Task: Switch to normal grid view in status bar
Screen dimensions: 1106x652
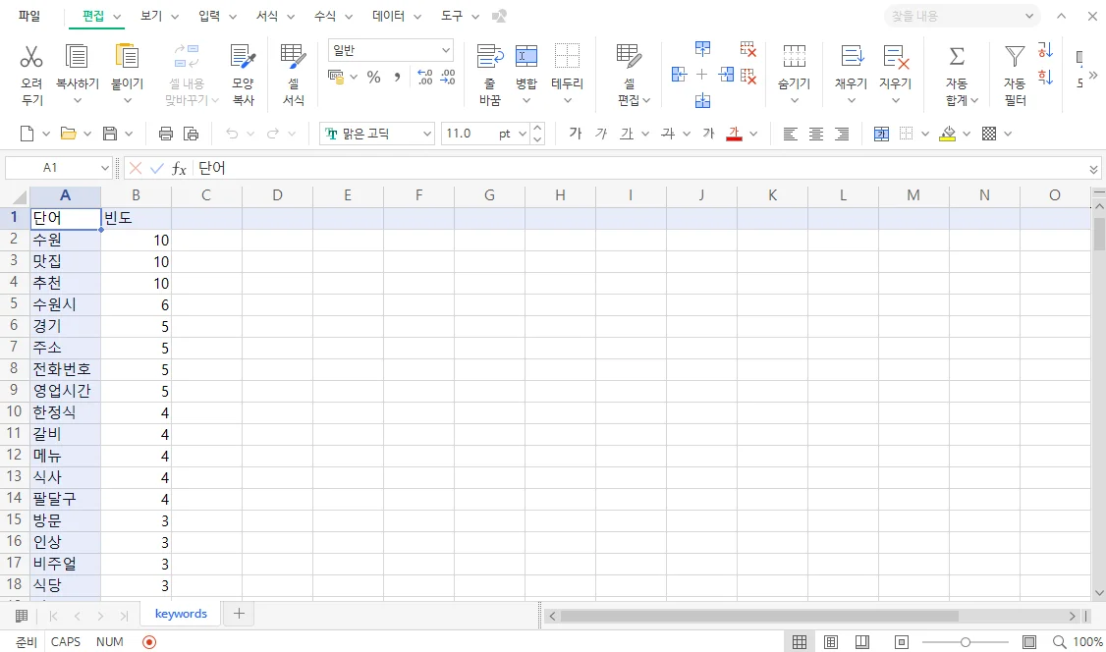Action: pos(800,642)
